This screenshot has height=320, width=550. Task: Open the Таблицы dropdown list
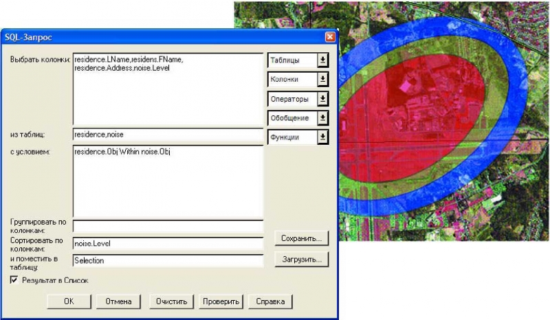[x=298, y=60]
